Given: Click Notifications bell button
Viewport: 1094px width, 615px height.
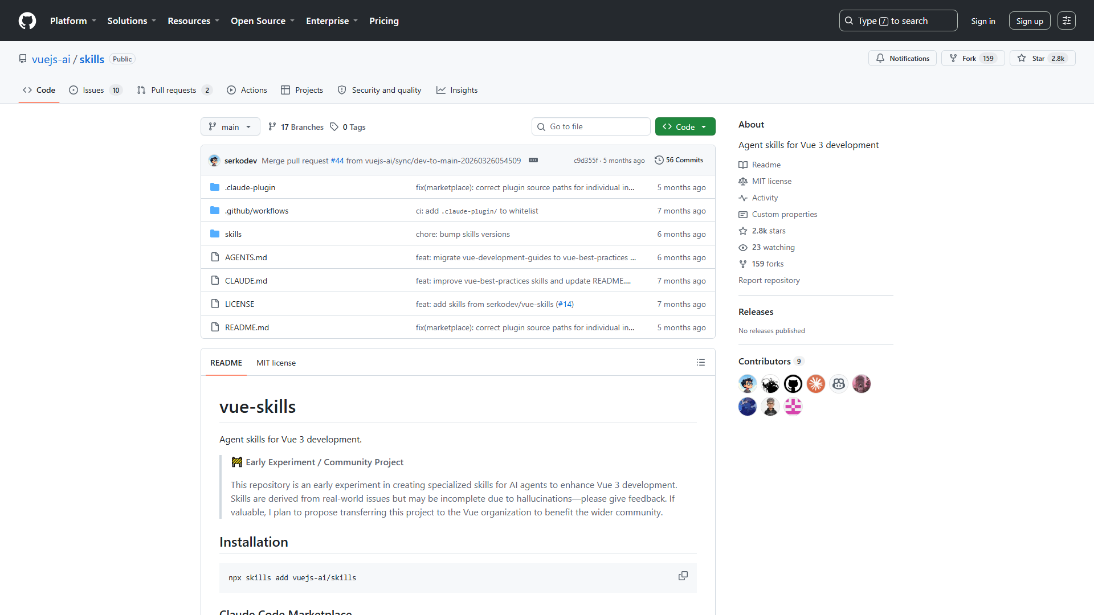Looking at the screenshot, I should (902, 58).
